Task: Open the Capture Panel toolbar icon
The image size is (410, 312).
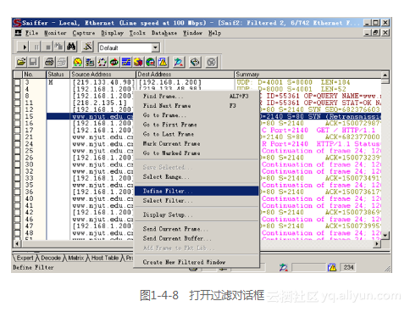Action: point(179,62)
